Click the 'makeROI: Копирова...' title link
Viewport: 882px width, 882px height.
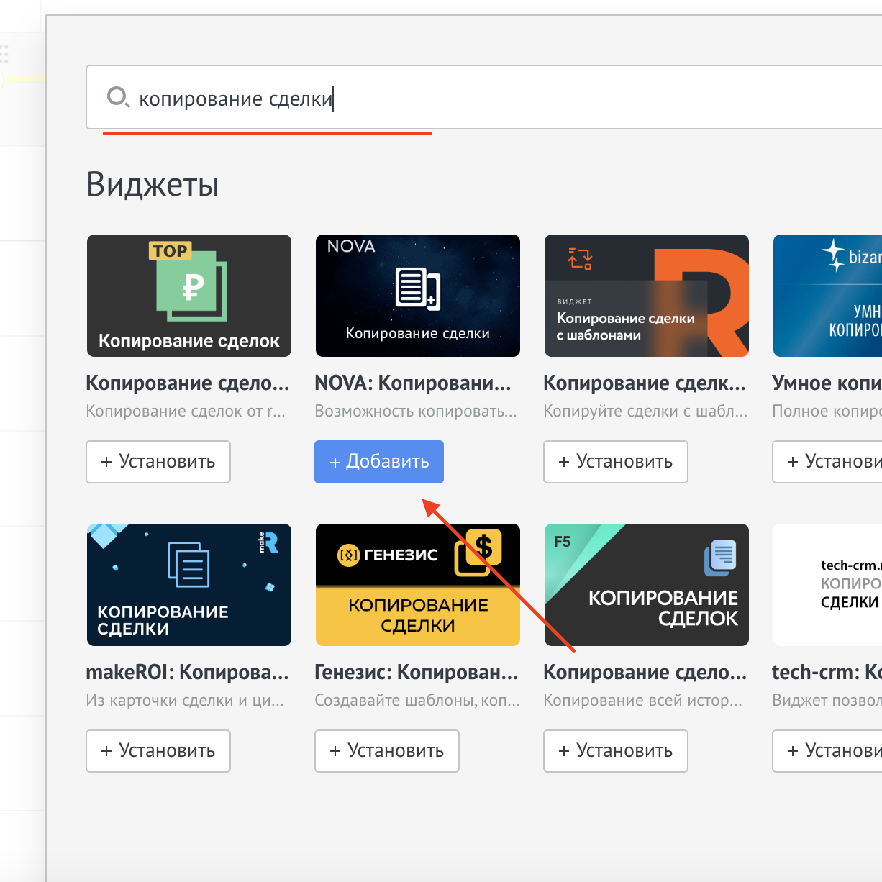pyautogui.click(x=187, y=673)
